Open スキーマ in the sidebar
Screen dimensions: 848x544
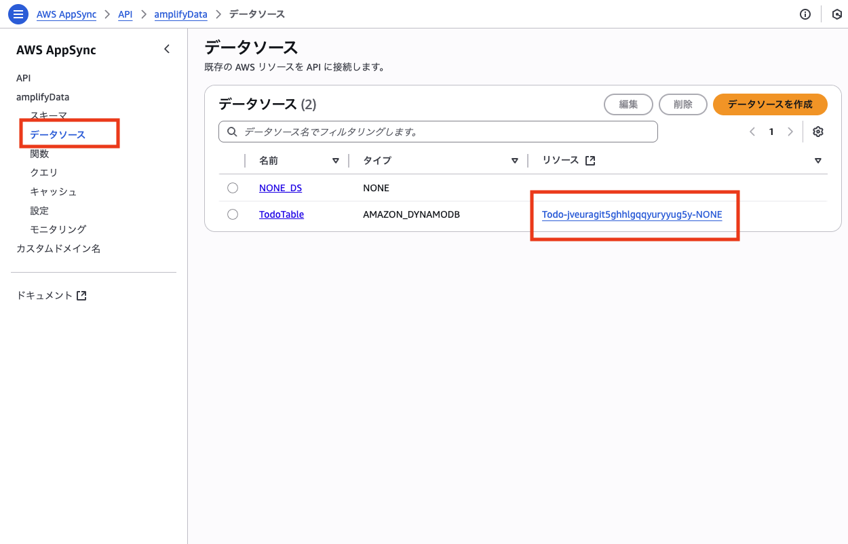tap(48, 115)
